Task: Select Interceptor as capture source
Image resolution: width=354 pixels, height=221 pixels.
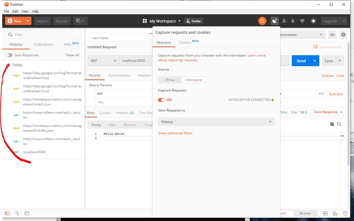Action: point(194,80)
